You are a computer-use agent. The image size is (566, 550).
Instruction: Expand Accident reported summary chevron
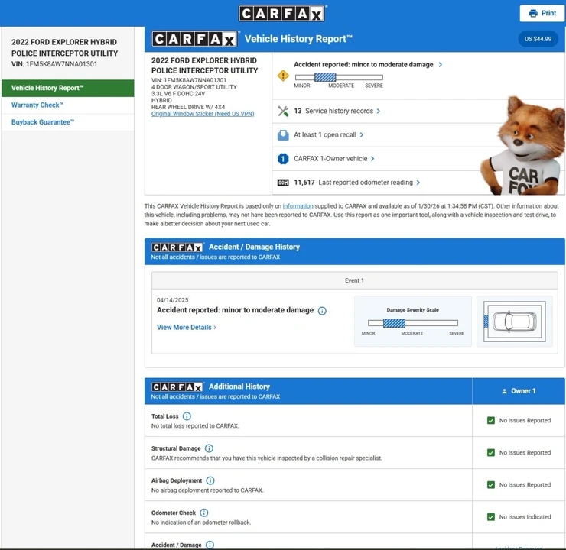pos(441,64)
